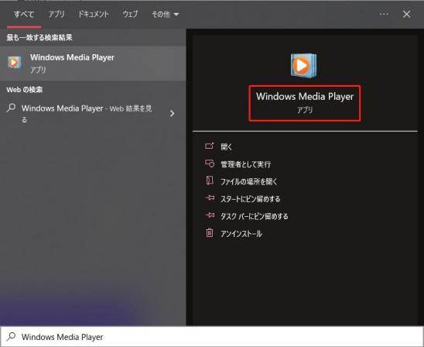Select Windows Media Player best match result
The height and width of the screenshot is (347, 424).
(x=93, y=64)
